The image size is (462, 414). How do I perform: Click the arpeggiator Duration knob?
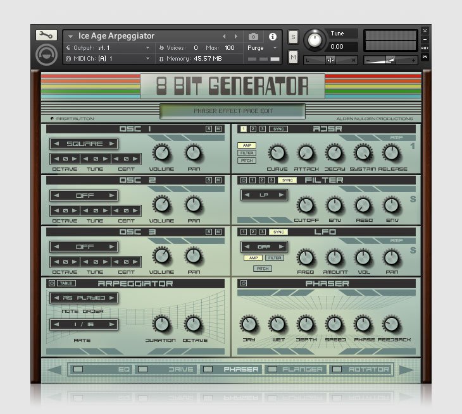tap(161, 324)
